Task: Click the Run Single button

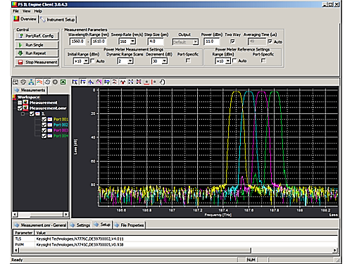Action: pos(37,45)
